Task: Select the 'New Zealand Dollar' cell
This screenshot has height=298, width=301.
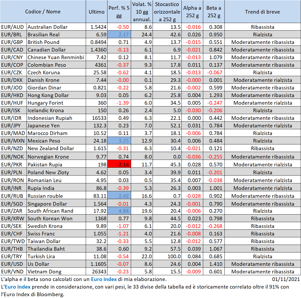Action: (56, 148)
